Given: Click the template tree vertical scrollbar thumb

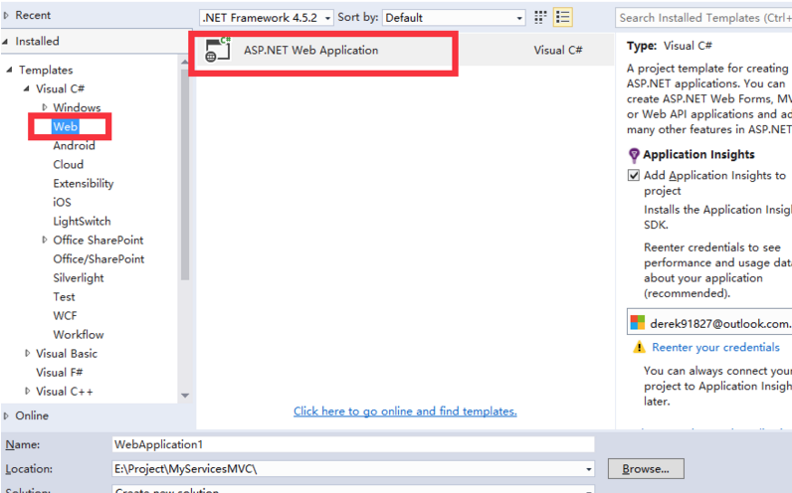Looking at the screenshot, I should [185, 174].
